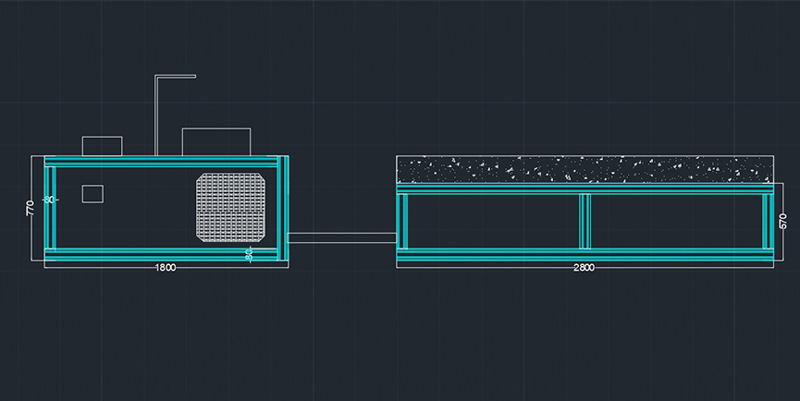Pick the right cyan post of right frame
Image resolution: width=800 pixels, height=401 pixels.
(767, 221)
